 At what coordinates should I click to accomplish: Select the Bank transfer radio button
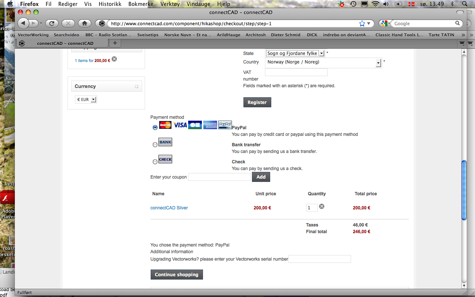coord(155,144)
